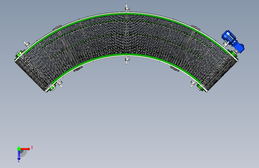Select the green bearing flange beside the motor
Screen dimensions: 259x168
click(x=233, y=54)
